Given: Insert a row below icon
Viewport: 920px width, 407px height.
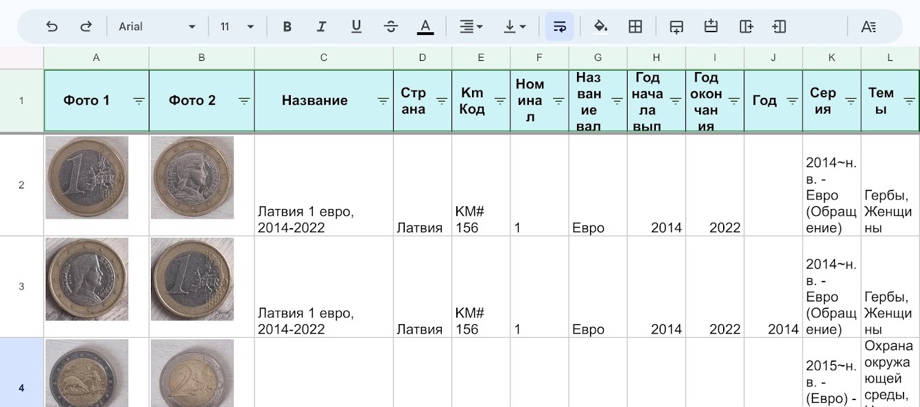Looking at the screenshot, I should pyautogui.click(x=676, y=27).
